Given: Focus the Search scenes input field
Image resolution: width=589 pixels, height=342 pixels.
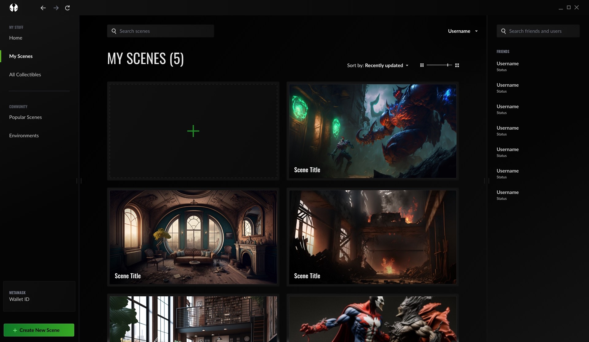Looking at the screenshot, I should 160,31.
